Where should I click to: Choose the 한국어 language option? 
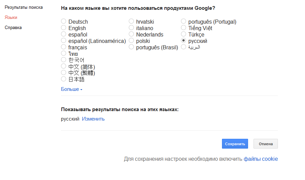[63, 60]
